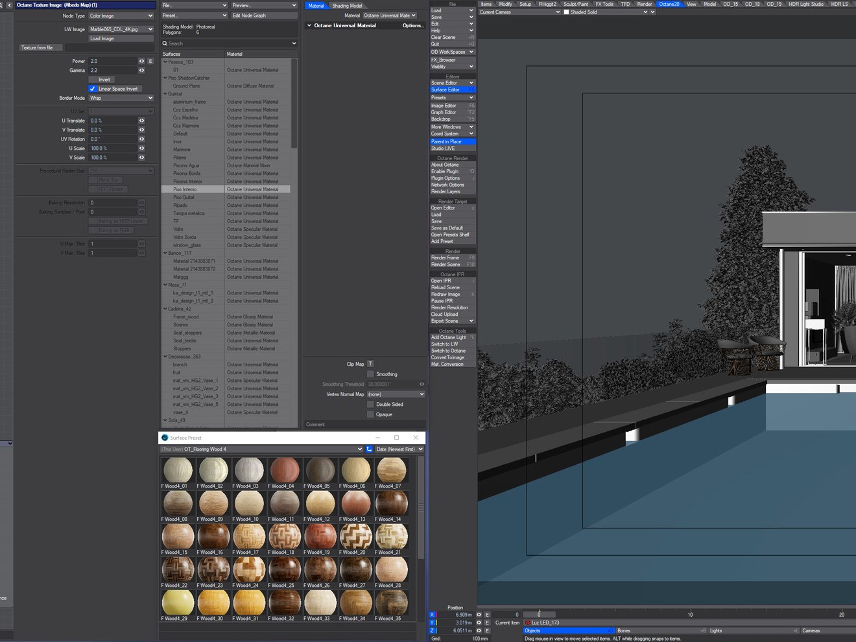Click Open IPR in Octane IPR section
This screenshot has height=642, width=856.
453,281
